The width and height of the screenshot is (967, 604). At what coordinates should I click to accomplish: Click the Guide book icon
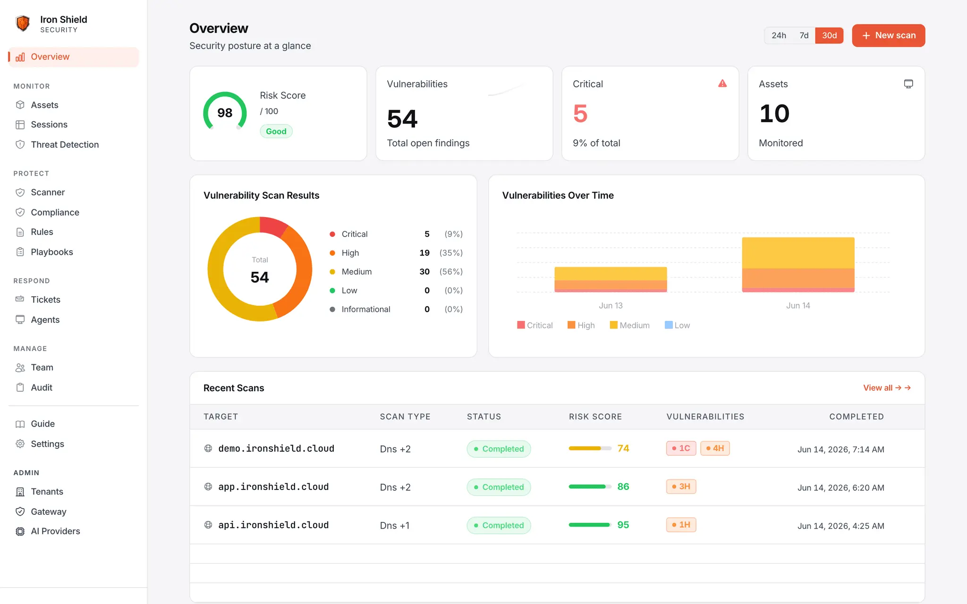pos(20,424)
